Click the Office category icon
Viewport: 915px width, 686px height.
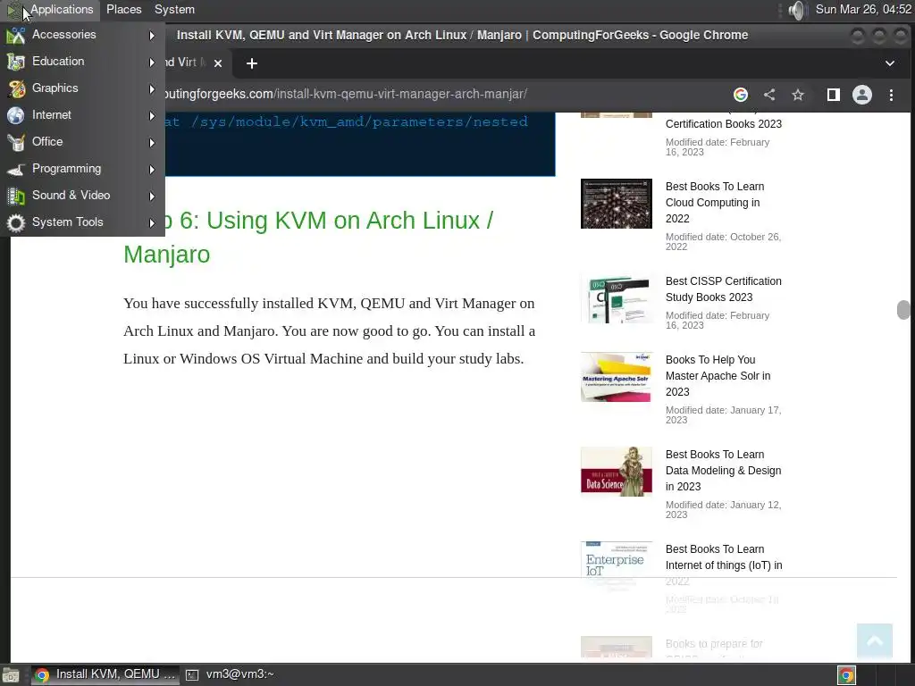coord(16,142)
